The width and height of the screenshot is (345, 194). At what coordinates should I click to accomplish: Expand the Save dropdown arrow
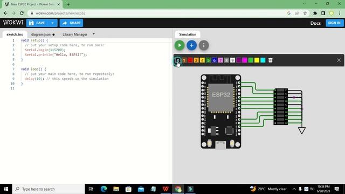click(53, 23)
